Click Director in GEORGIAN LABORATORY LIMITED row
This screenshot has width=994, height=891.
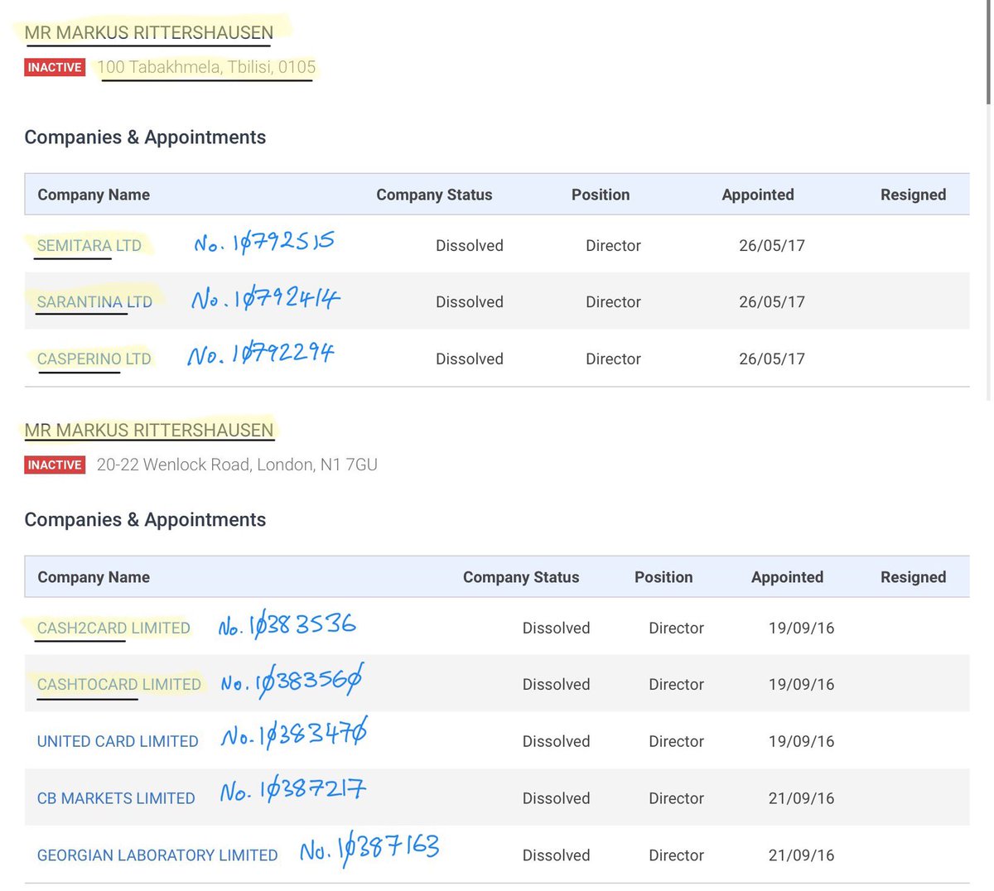tap(676, 855)
